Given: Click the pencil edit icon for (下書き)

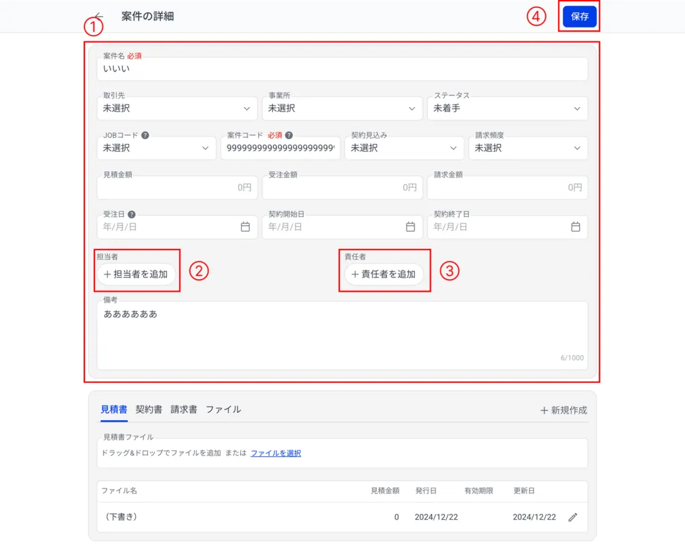Looking at the screenshot, I should [573, 517].
